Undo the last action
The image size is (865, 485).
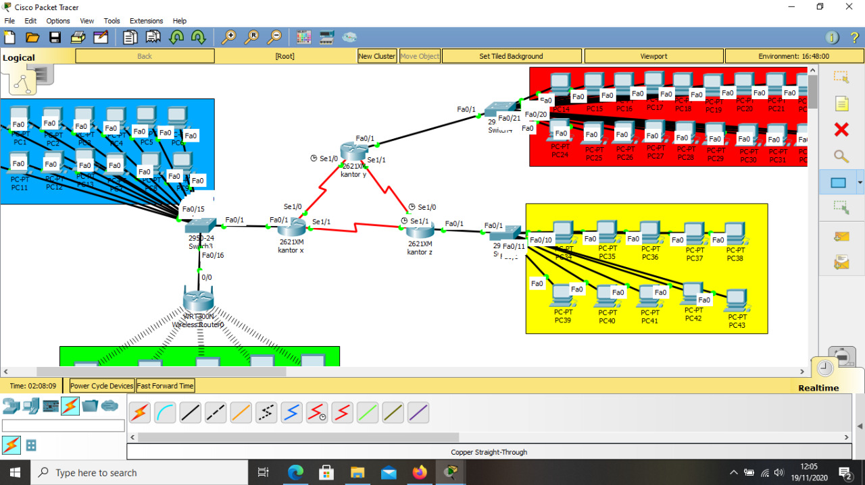tap(176, 37)
